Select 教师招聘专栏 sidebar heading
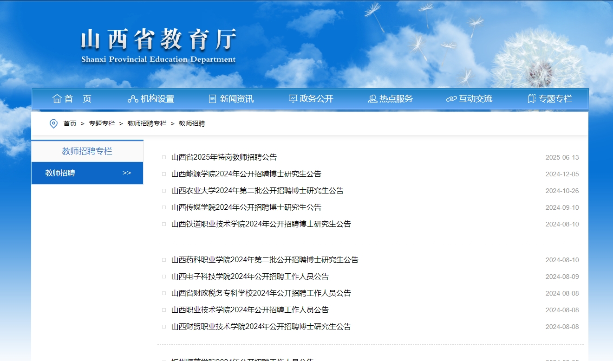The height and width of the screenshot is (361, 613). pos(87,150)
